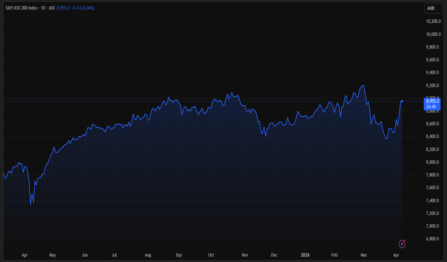The height and width of the screenshot is (262, 447).
Task: Click the 9,400.0 price axis label
Action: [x=433, y=73]
